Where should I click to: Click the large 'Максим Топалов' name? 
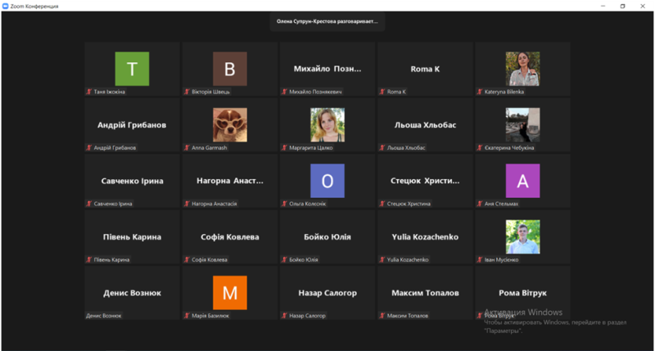coord(425,293)
